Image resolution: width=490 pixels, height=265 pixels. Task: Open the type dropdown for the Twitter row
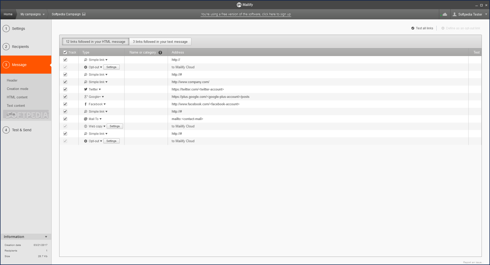[100, 89]
